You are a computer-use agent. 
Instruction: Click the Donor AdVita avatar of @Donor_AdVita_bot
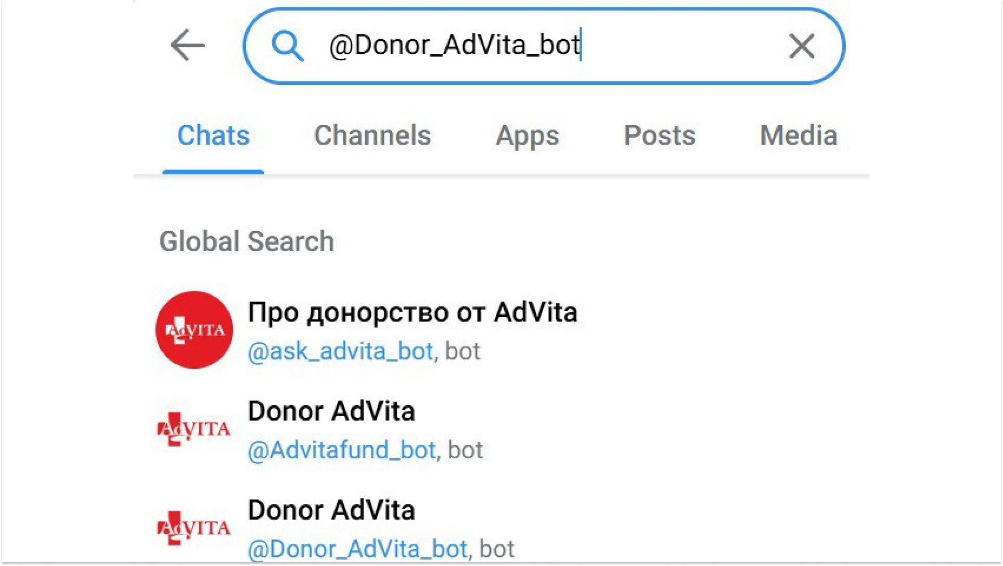pos(194,526)
